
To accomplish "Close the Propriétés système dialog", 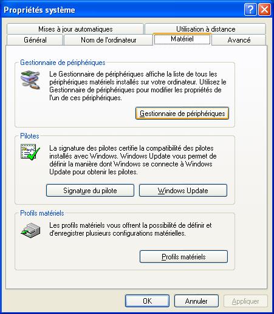I will tap(264, 9).
